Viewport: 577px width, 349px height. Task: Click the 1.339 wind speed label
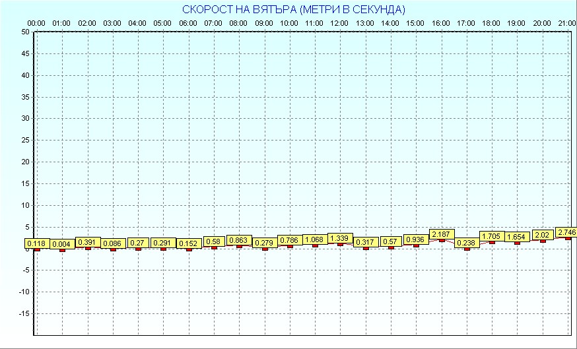click(x=341, y=238)
